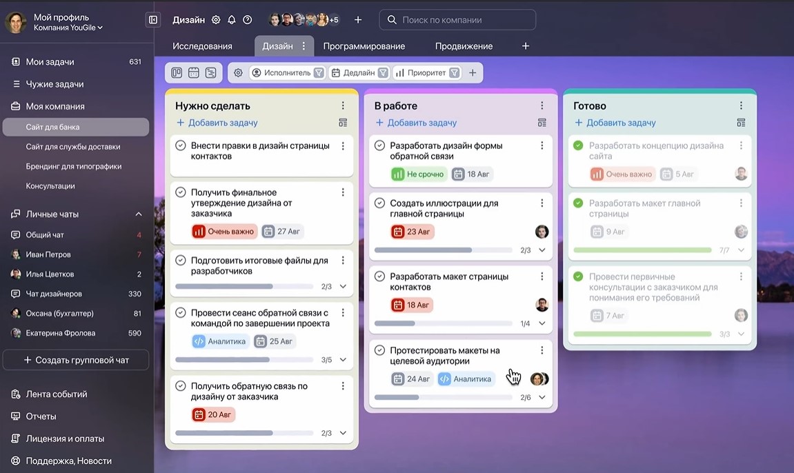
Task: Collapse the Личные чаты section
Action: (x=139, y=214)
